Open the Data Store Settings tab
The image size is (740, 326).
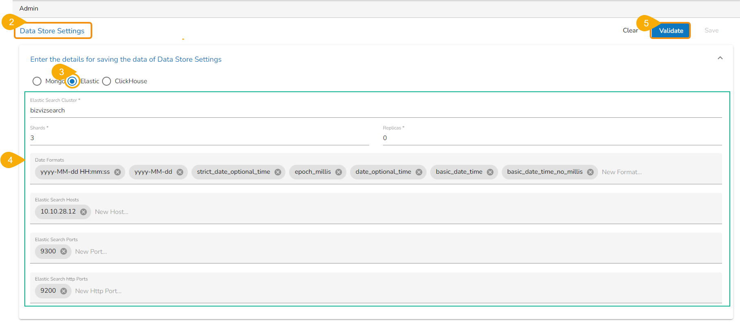click(52, 31)
